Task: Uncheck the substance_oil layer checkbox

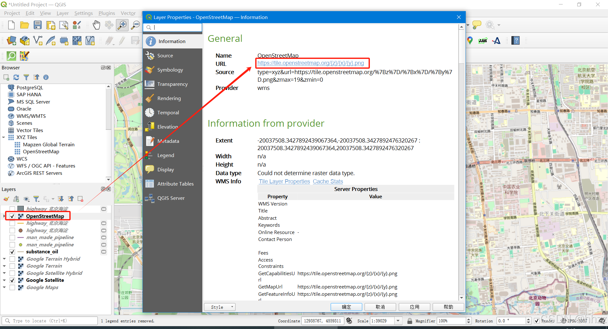Action: coord(12,252)
